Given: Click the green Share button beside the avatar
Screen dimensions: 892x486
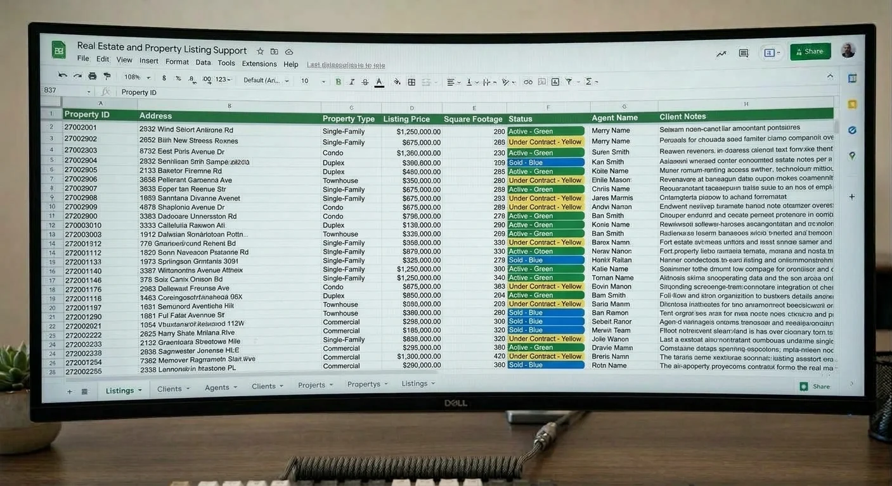Looking at the screenshot, I should [x=810, y=52].
